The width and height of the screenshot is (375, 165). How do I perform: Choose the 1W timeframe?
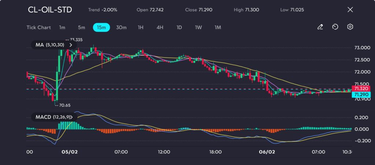pos(198,27)
